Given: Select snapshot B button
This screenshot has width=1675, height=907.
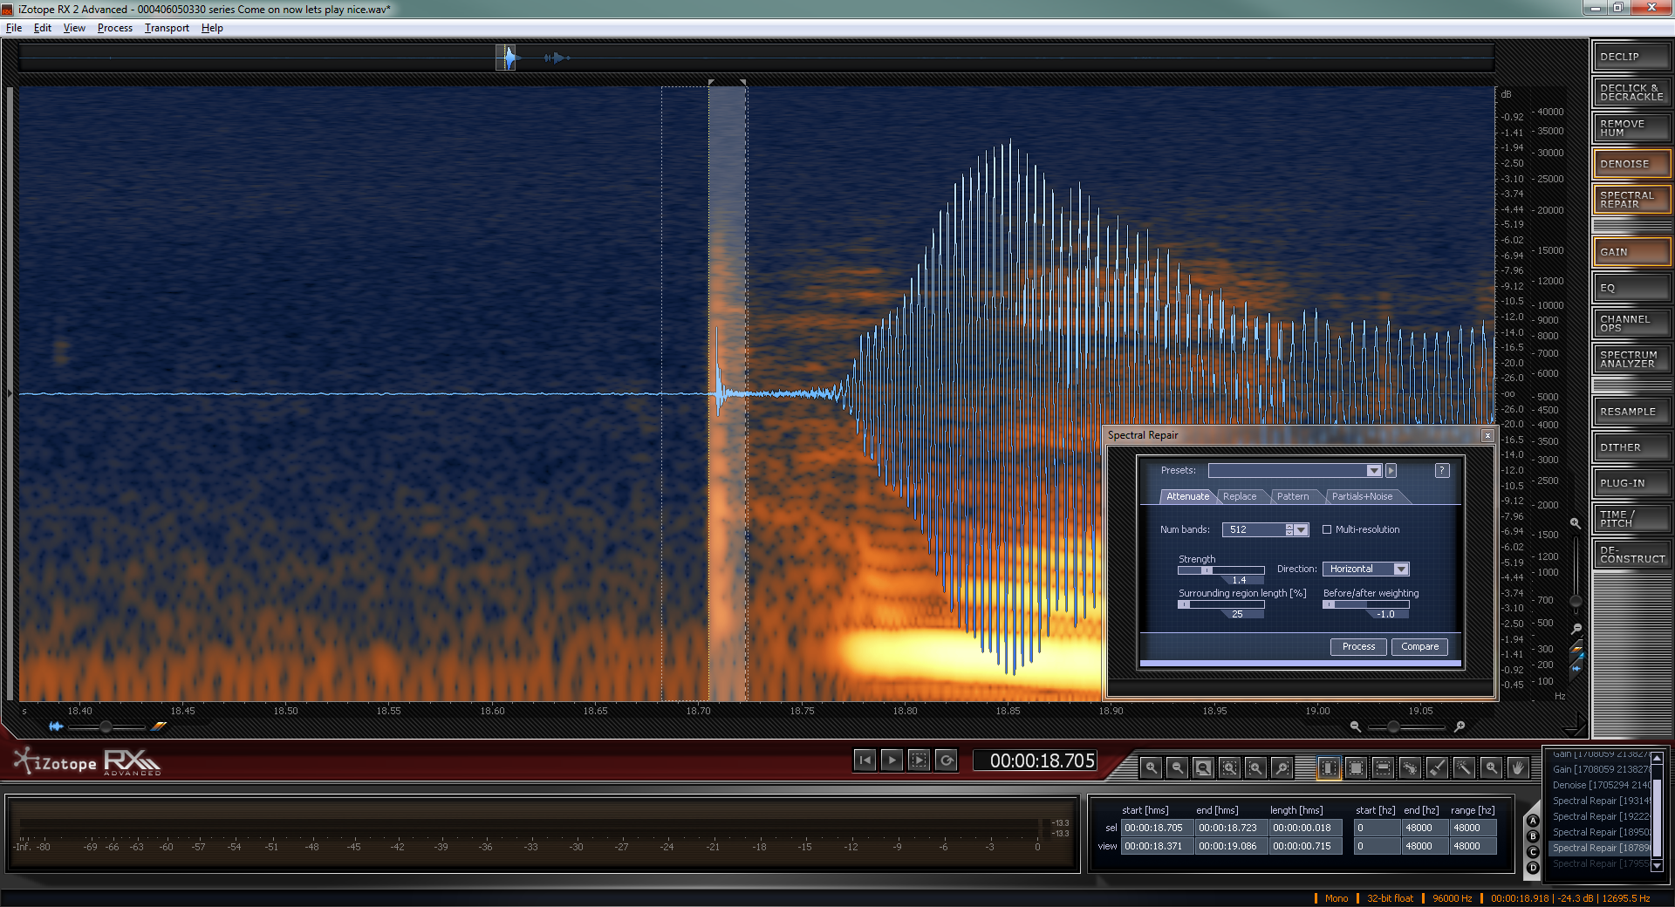Looking at the screenshot, I should (x=1533, y=836).
